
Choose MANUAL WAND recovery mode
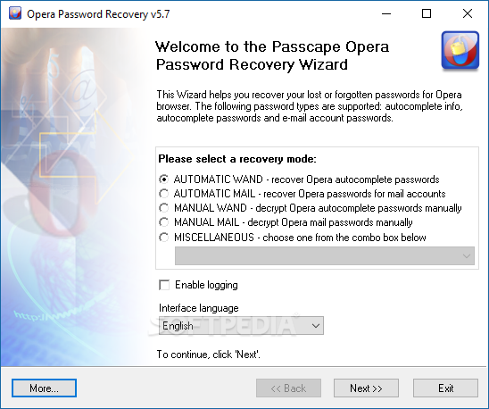pos(163,208)
